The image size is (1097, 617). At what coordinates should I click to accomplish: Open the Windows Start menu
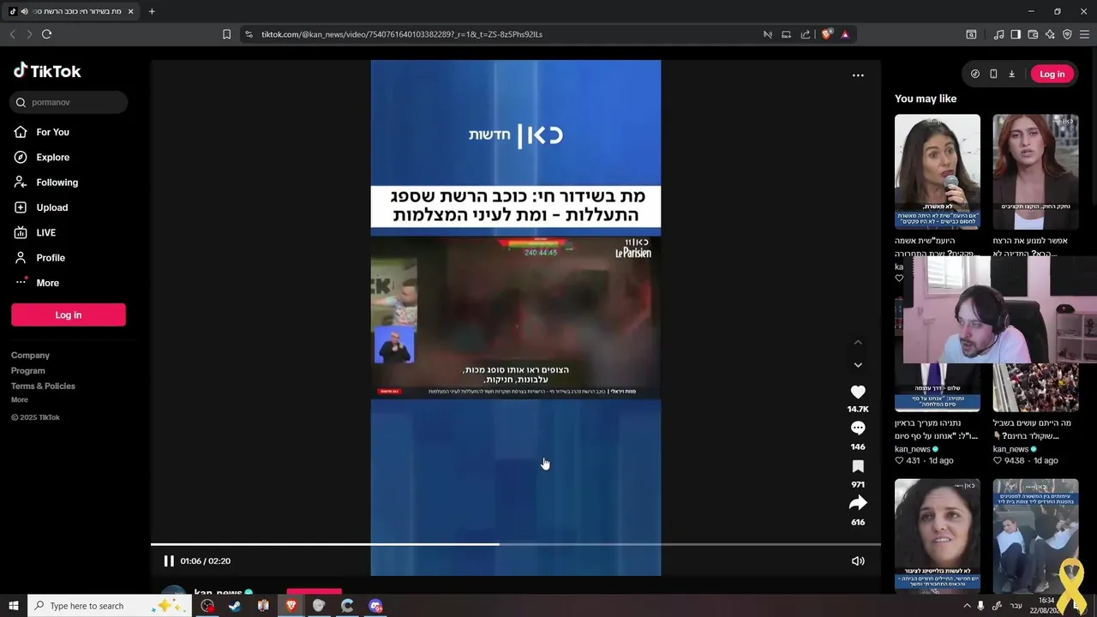[13, 606]
